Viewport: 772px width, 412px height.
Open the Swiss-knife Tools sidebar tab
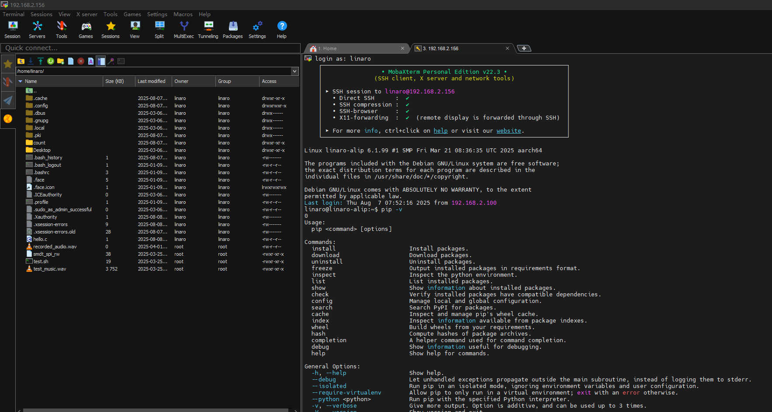[x=8, y=82]
